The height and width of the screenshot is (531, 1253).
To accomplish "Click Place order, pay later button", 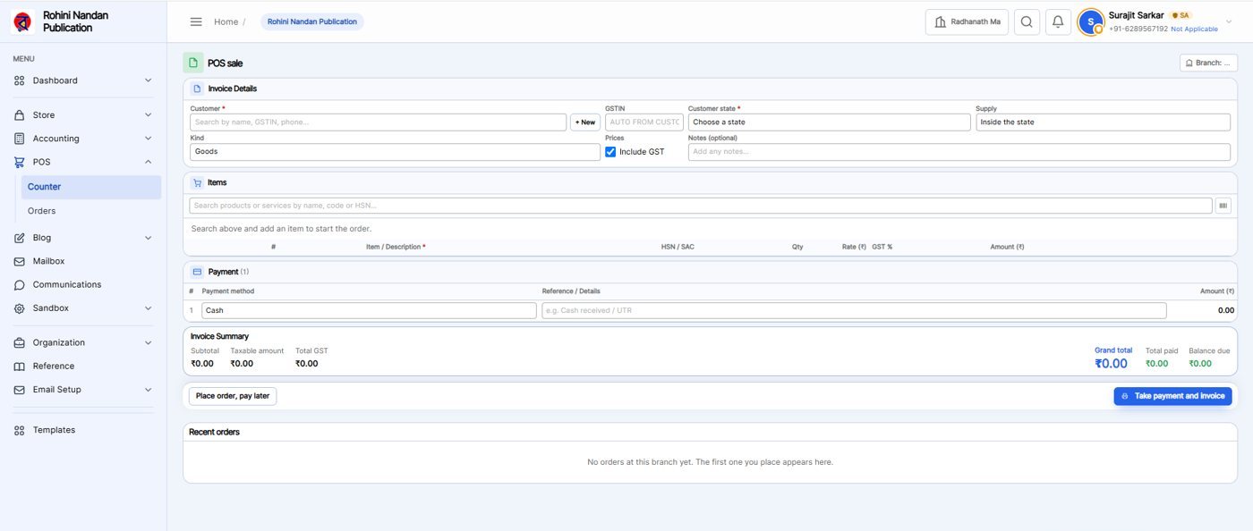I will [x=233, y=396].
